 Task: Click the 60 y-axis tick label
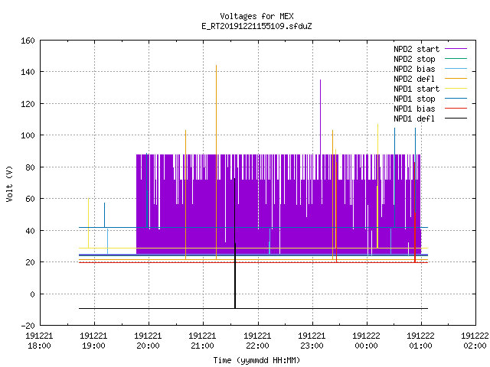click(x=30, y=199)
